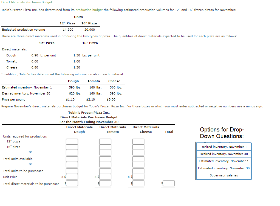Click the 620 lbs. dough desired inventory
The image size is (280, 206).
[75, 93]
